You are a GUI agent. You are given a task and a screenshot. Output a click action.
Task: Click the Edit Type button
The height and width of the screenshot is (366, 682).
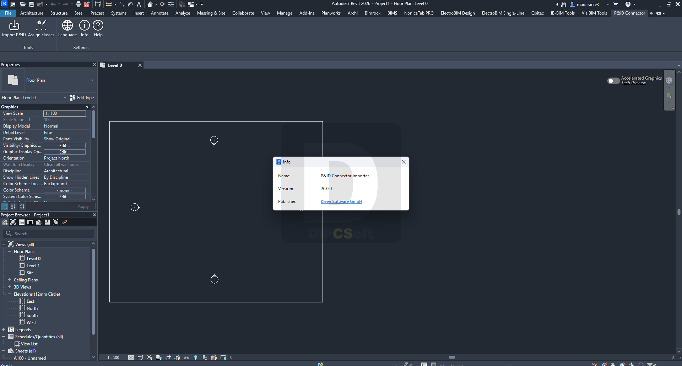coord(82,98)
